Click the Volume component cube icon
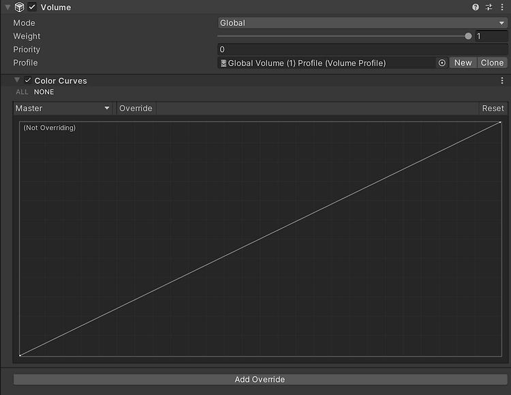 (20, 8)
